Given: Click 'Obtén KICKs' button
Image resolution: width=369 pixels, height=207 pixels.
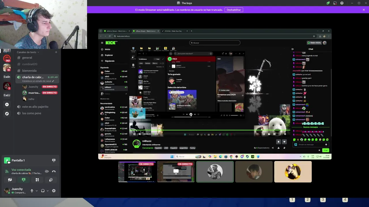Looking at the screenshot, I should (x=314, y=43).
